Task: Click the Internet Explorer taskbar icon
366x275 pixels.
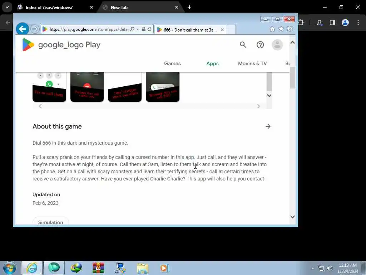Action: [x=32, y=268]
